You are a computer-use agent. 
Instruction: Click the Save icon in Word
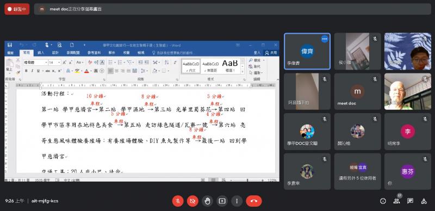[10, 45]
